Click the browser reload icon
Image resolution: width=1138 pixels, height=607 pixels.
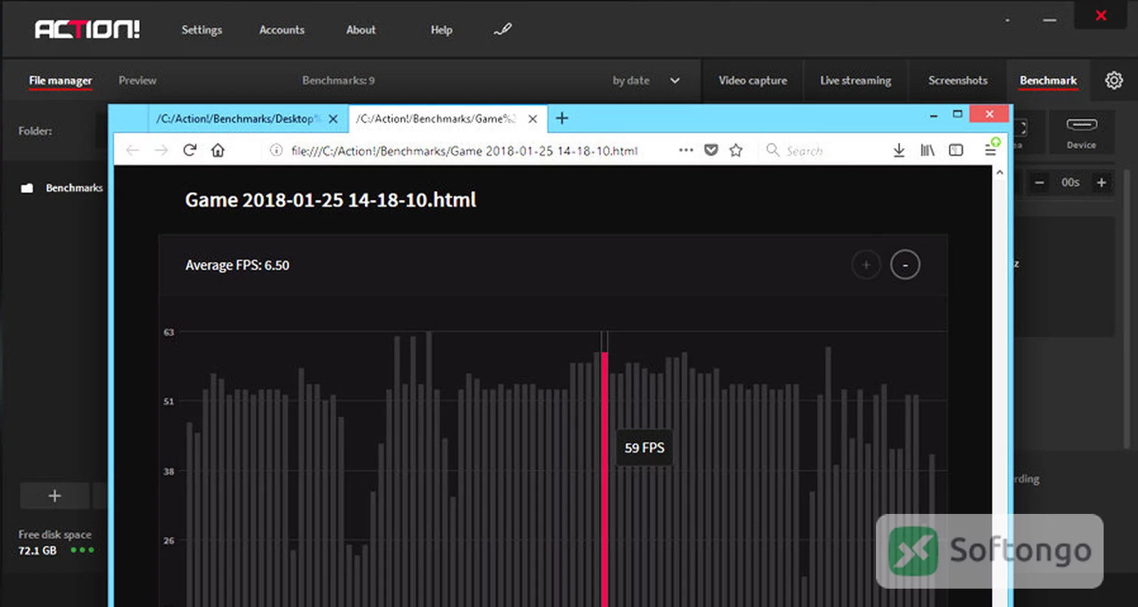[190, 150]
